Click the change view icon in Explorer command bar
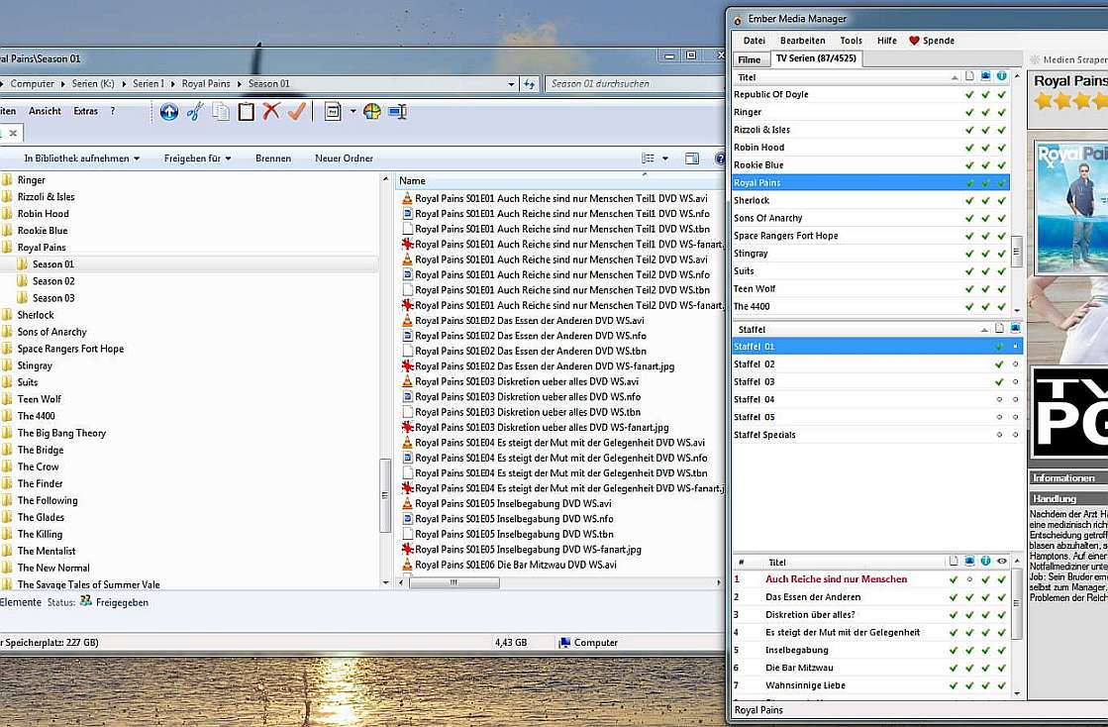 point(648,158)
